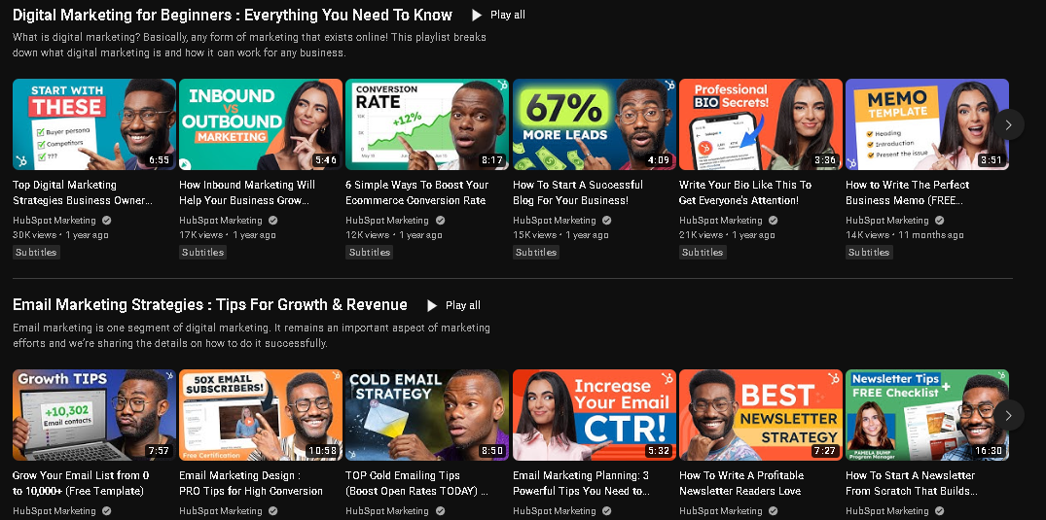Click 16:30 duration badge on newsletter video
Screen dimensions: 1046x520
click(x=990, y=451)
